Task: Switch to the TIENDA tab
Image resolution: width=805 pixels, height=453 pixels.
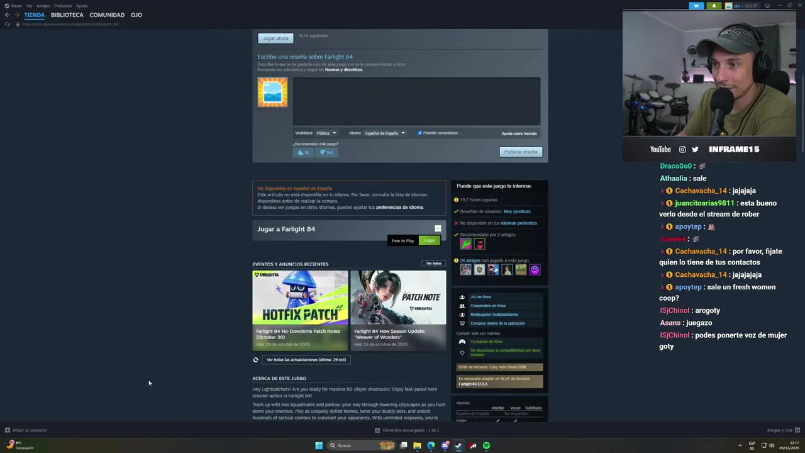Action: pos(34,14)
